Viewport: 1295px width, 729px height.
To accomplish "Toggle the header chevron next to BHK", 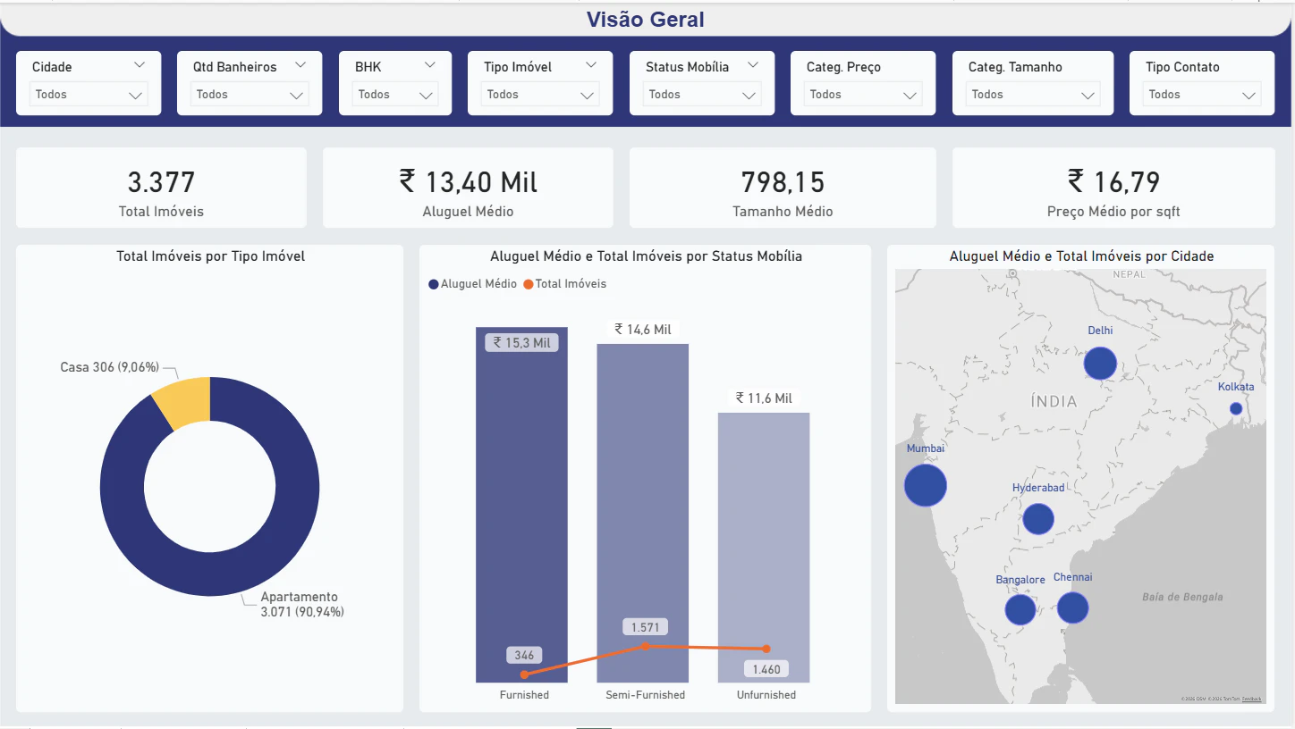I will click(430, 65).
